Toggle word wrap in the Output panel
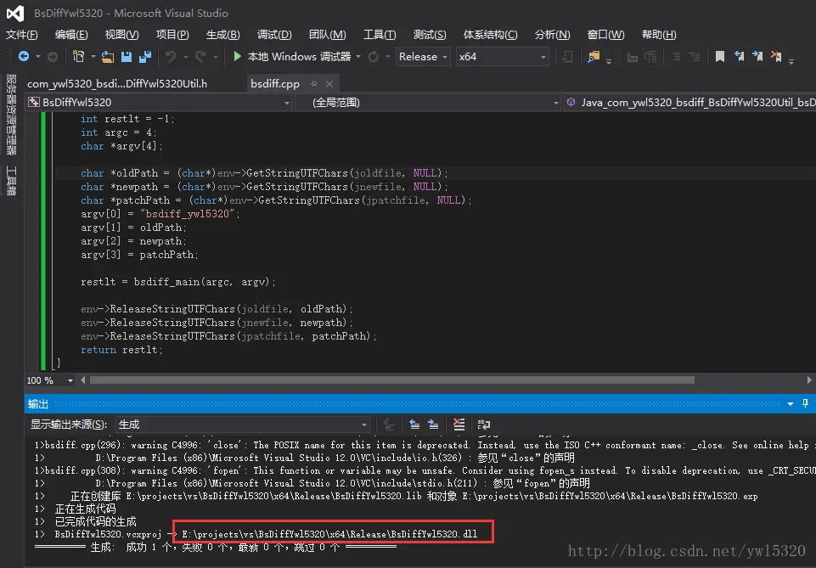The width and height of the screenshot is (816, 568). coord(483,425)
